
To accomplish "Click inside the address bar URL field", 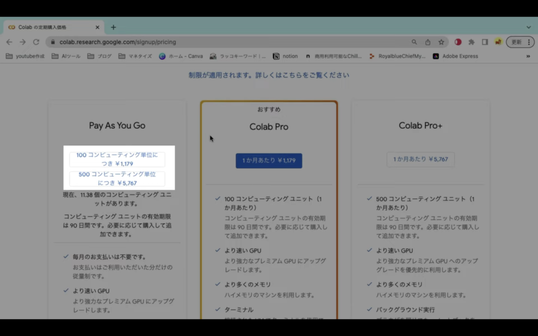I will (131, 42).
